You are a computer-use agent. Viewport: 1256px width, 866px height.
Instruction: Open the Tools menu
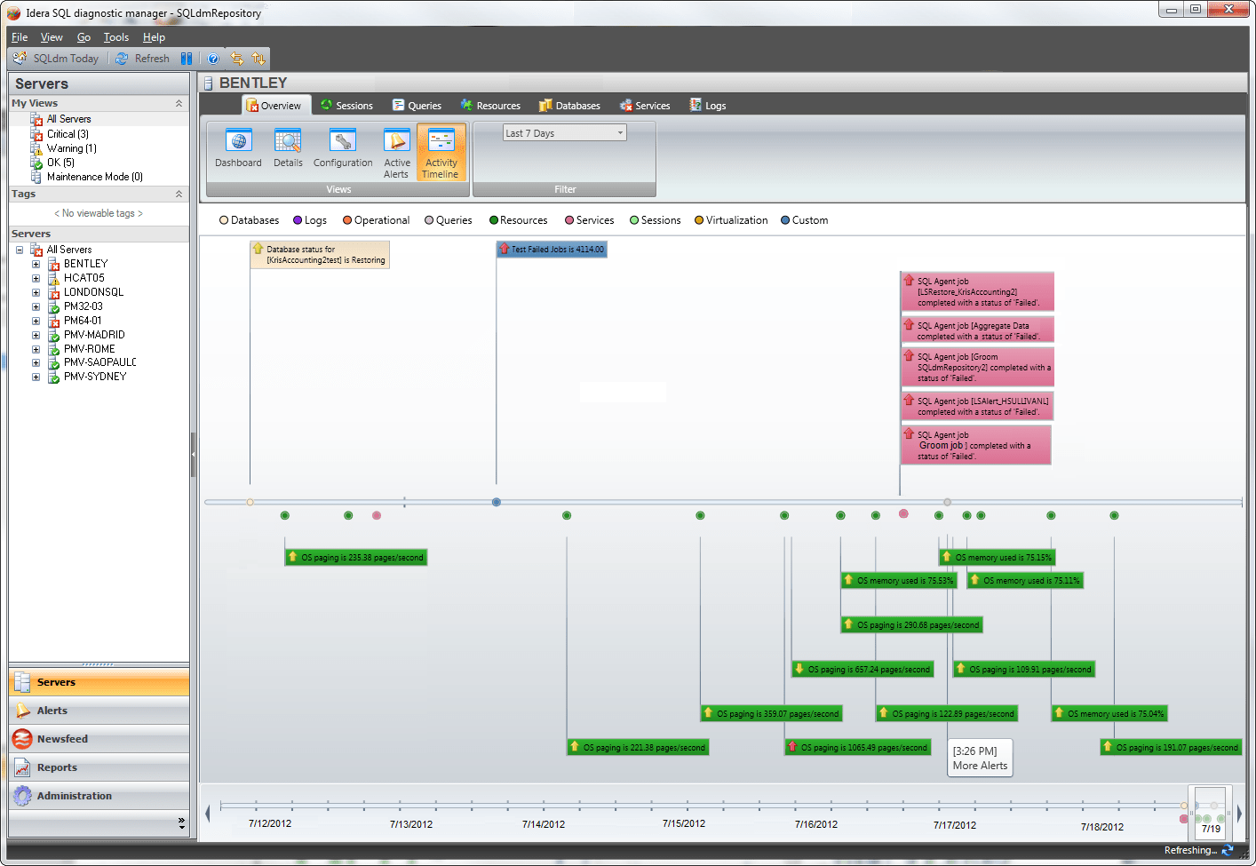(115, 37)
